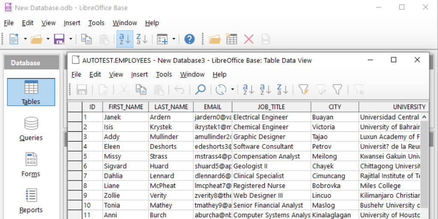Click the 'Graphic Designer' job title cell
The width and height of the screenshot is (438, 219).
272,137
